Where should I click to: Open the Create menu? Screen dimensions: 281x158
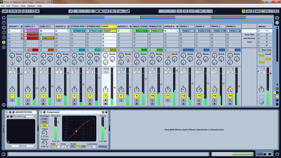(x=15, y=6)
